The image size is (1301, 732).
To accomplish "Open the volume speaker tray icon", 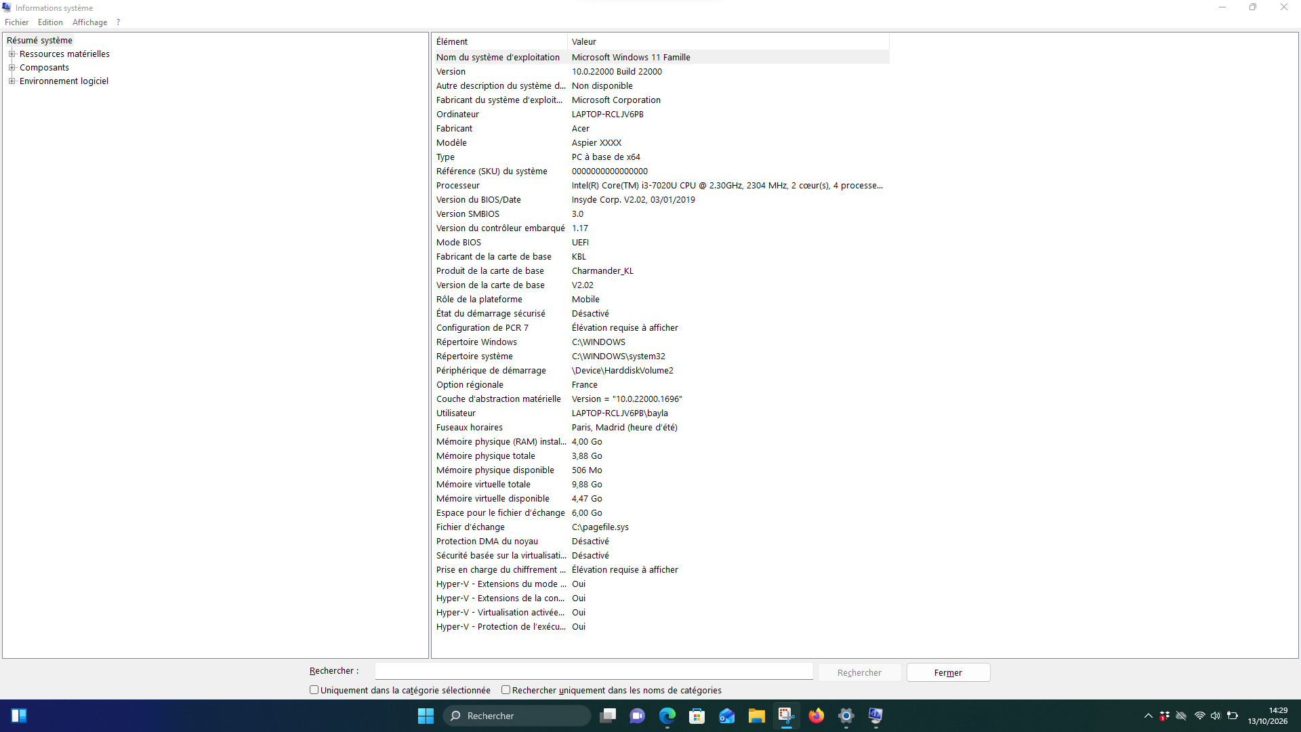I will coord(1216,716).
